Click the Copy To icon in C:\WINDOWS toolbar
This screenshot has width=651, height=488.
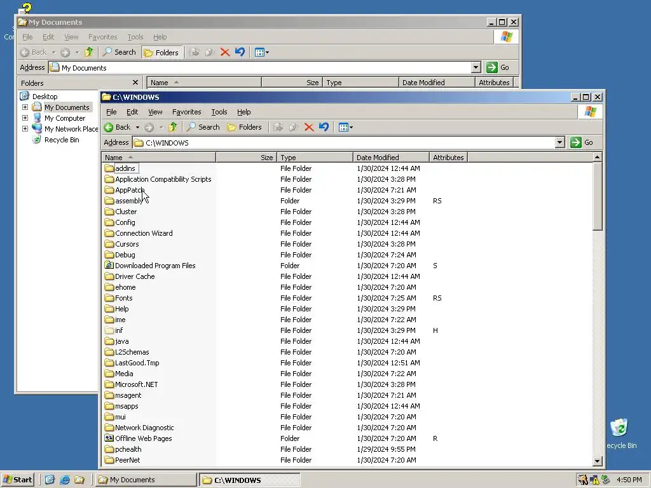coord(294,127)
